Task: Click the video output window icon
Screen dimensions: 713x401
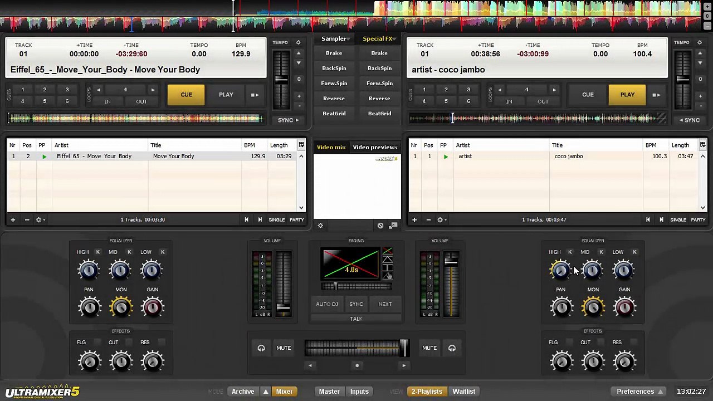Action: tap(393, 226)
